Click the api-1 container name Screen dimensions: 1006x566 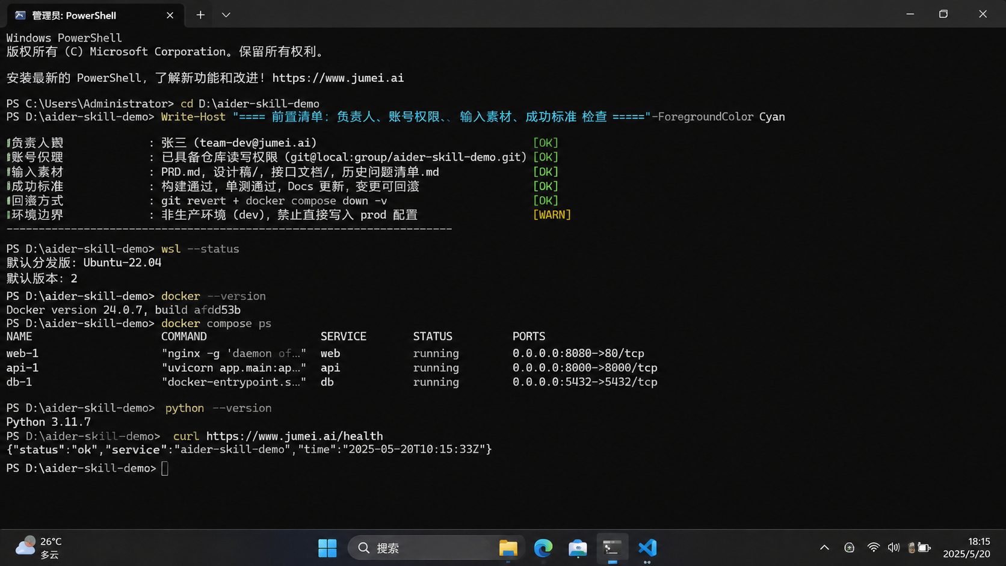(22, 368)
